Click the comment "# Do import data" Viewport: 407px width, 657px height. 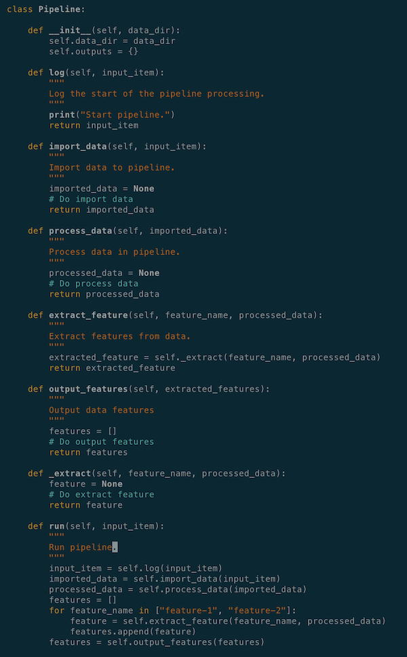click(91, 199)
